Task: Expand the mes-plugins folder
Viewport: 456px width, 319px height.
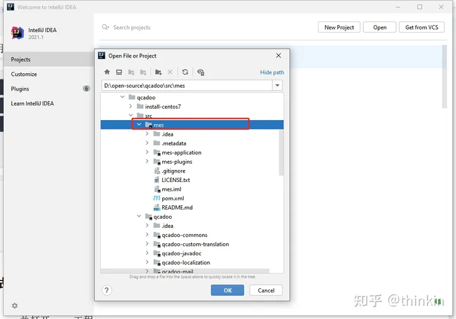Action: coord(147,161)
